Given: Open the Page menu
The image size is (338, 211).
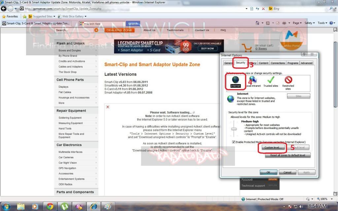Looking at the screenshot, I should pos(297,23).
